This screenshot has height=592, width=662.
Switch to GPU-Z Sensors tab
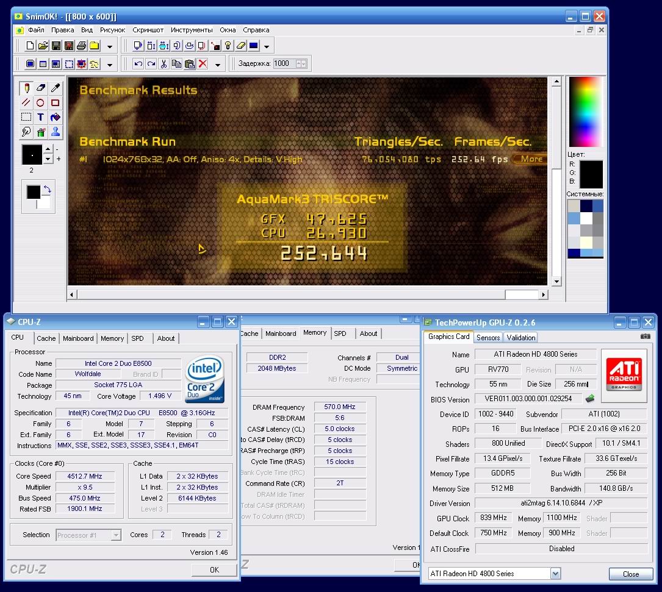pos(488,338)
